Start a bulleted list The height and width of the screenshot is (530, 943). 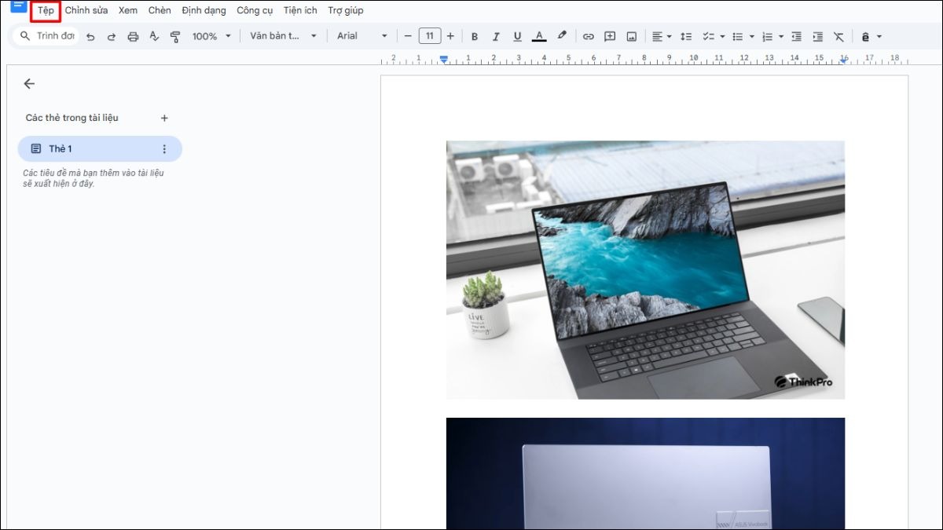point(737,36)
